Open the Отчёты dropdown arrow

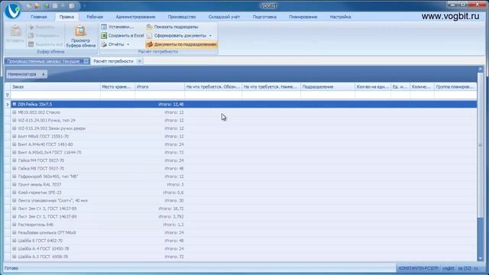tap(128, 44)
